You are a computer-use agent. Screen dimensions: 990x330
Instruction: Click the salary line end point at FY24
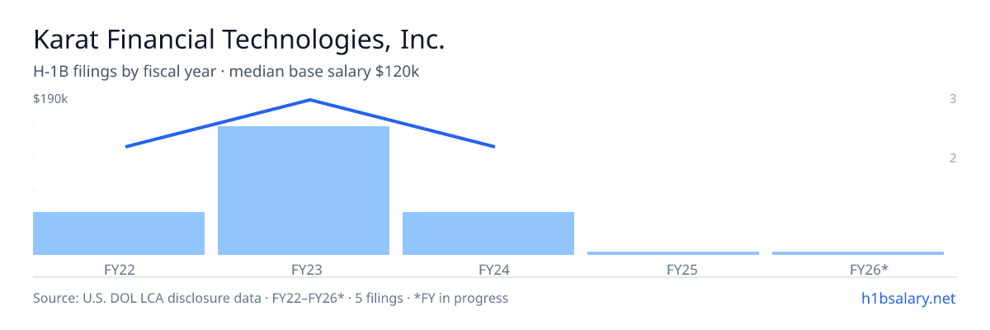pyautogui.click(x=494, y=147)
